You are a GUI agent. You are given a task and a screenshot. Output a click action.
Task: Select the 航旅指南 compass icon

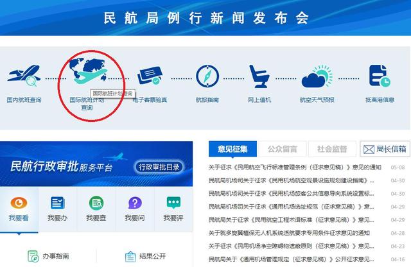click(207, 76)
